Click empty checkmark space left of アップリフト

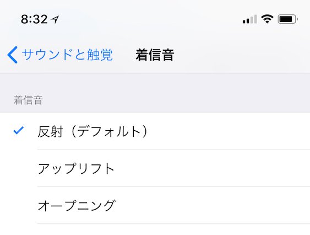(18, 168)
